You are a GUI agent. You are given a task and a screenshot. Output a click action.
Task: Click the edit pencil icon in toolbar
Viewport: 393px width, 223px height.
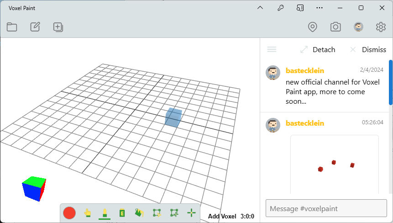35,27
